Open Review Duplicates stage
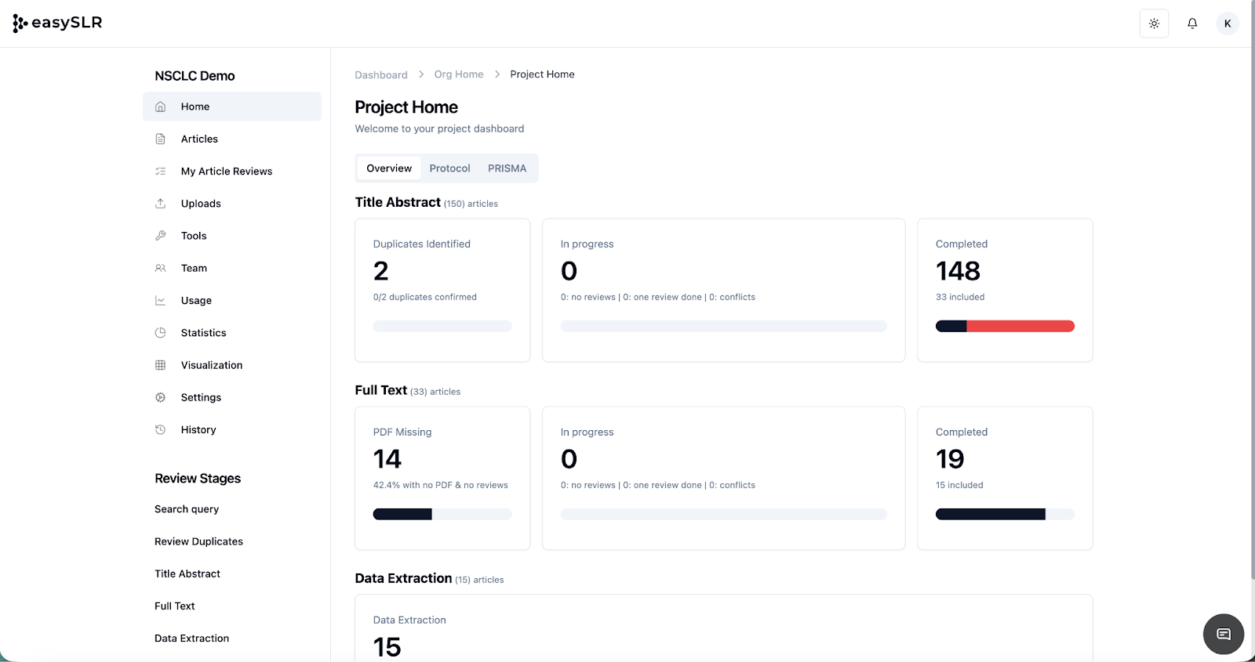This screenshot has height=662, width=1255. [x=198, y=541]
